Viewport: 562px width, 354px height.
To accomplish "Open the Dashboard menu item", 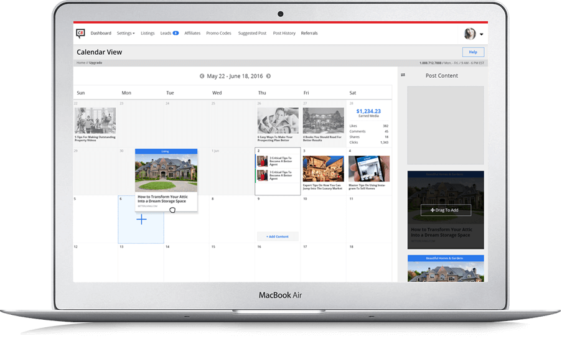I will pyautogui.click(x=101, y=33).
